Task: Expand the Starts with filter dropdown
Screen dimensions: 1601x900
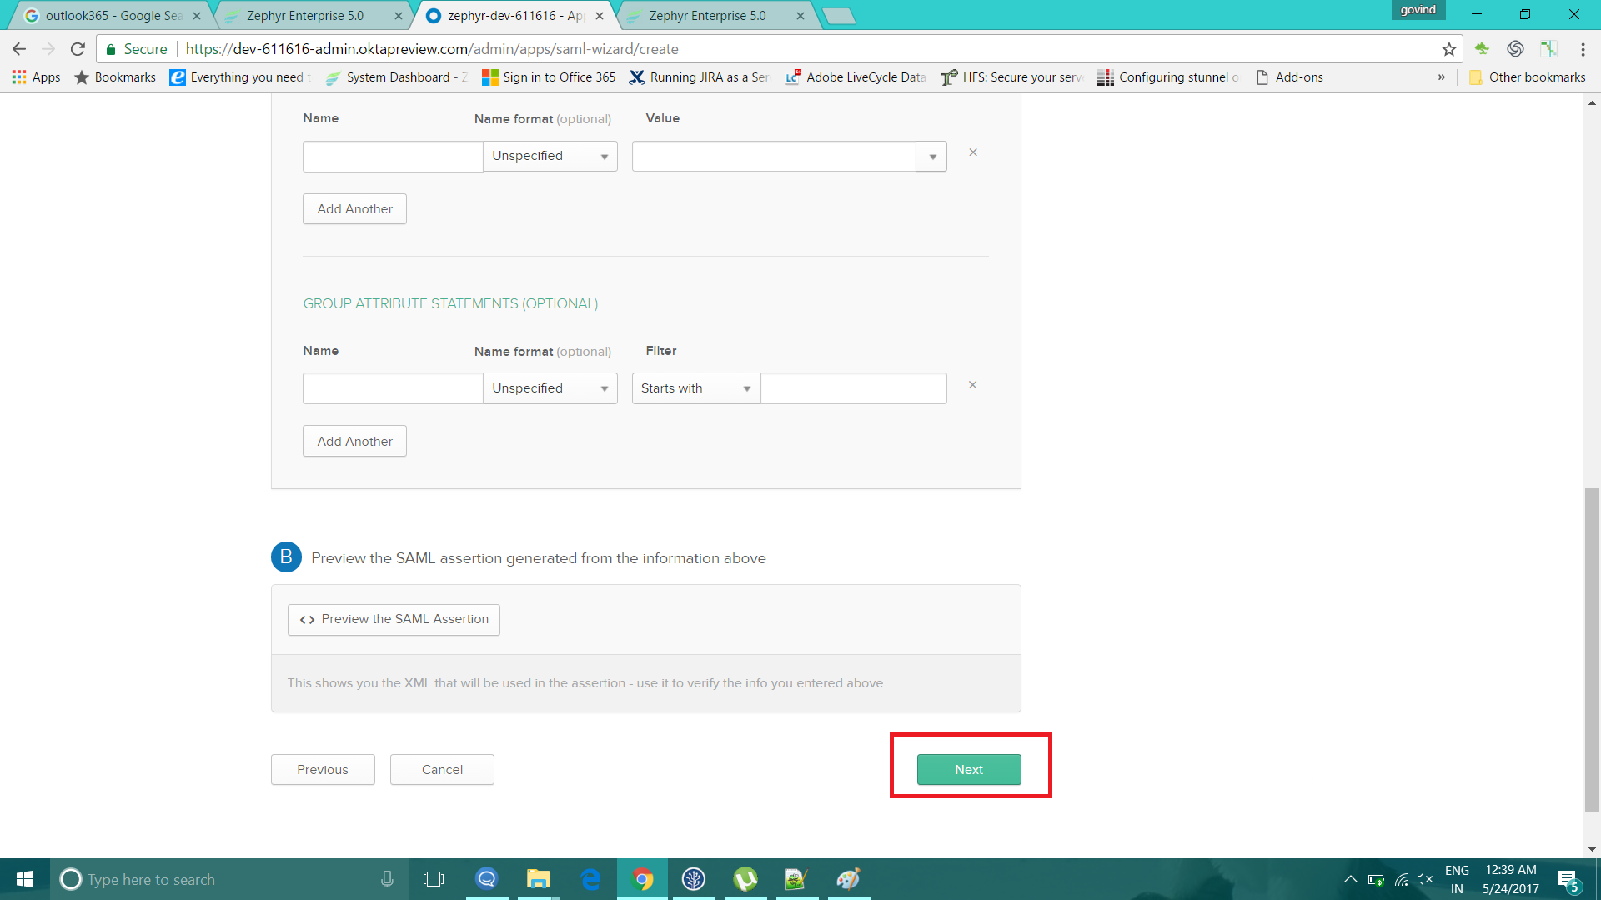Action: pos(695,388)
